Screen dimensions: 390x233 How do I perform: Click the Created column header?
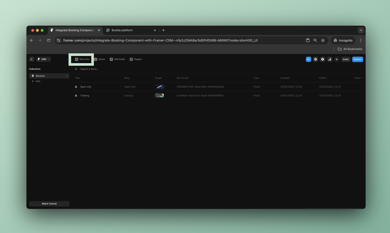tap(285, 78)
